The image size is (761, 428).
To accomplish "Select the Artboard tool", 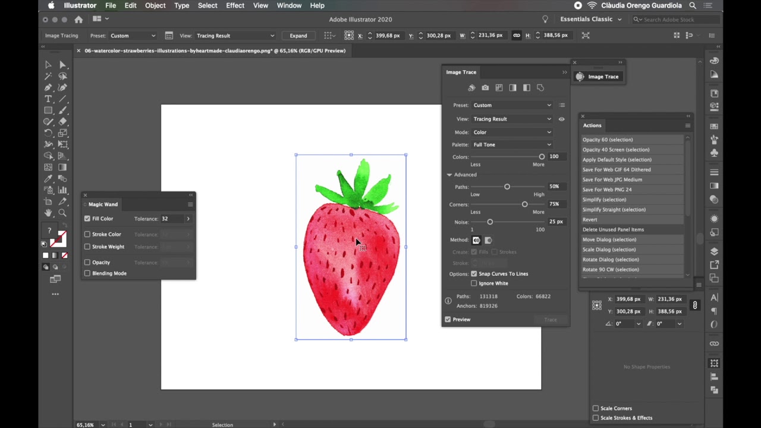I will click(x=48, y=202).
